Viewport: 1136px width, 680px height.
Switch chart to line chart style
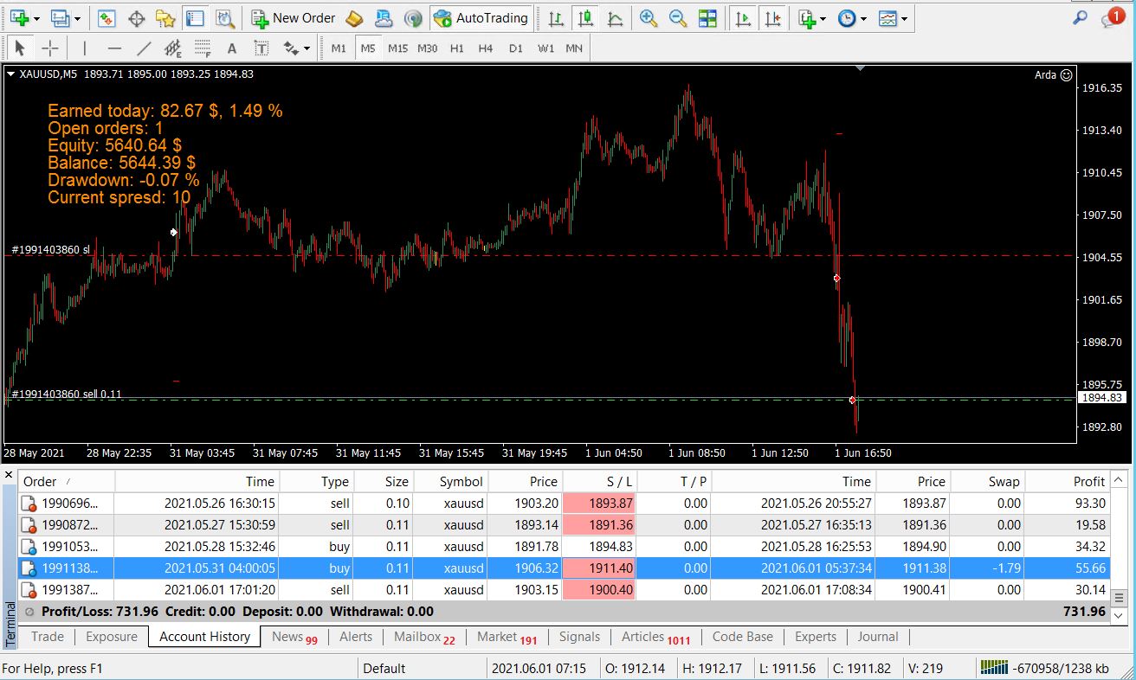[616, 18]
